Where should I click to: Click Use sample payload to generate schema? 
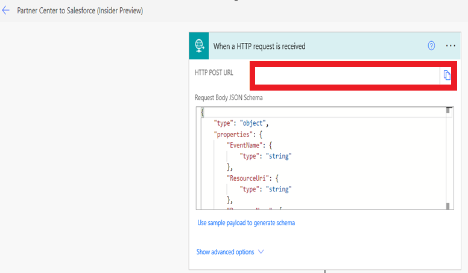246,223
